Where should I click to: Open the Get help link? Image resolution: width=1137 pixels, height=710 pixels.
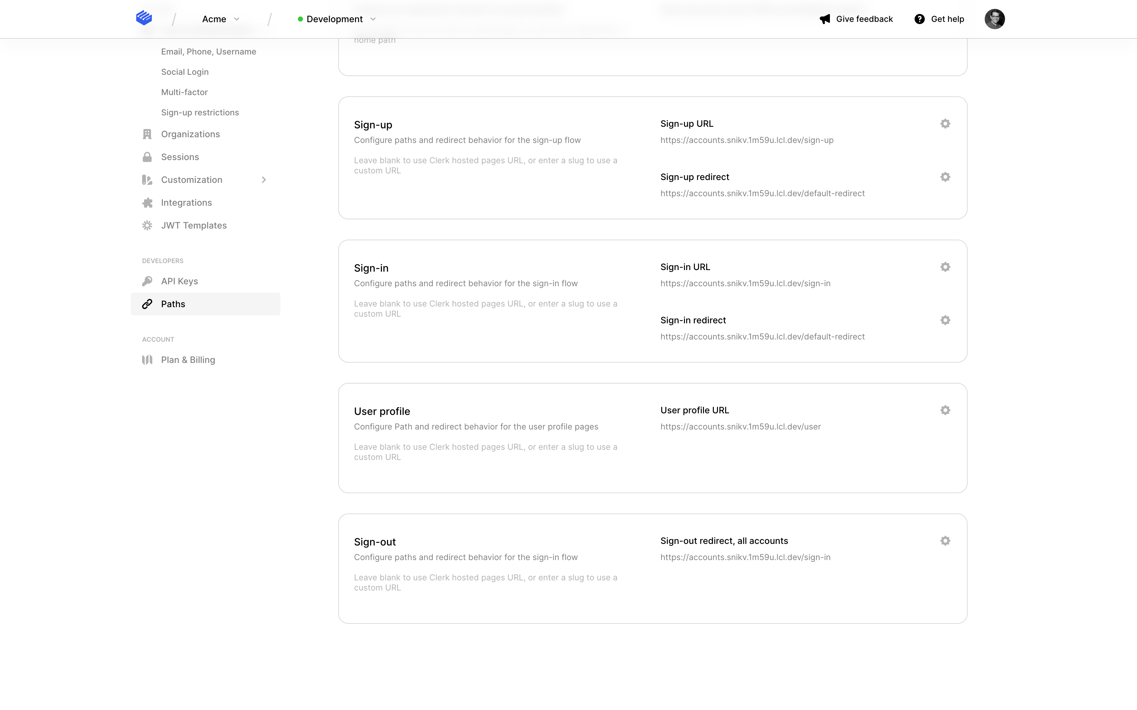[947, 19]
